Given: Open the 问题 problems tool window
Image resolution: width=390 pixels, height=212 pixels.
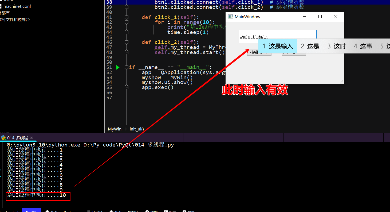Looking at the screenshot, I should 151,211.
